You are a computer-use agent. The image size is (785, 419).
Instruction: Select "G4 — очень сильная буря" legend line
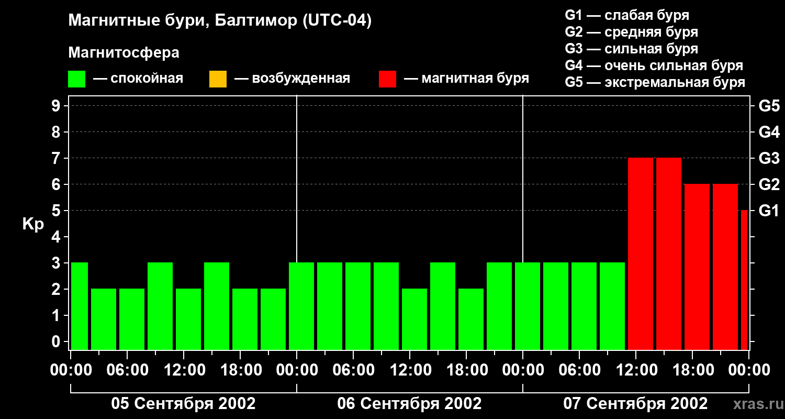pyautogui.click(x=654, y=65)
